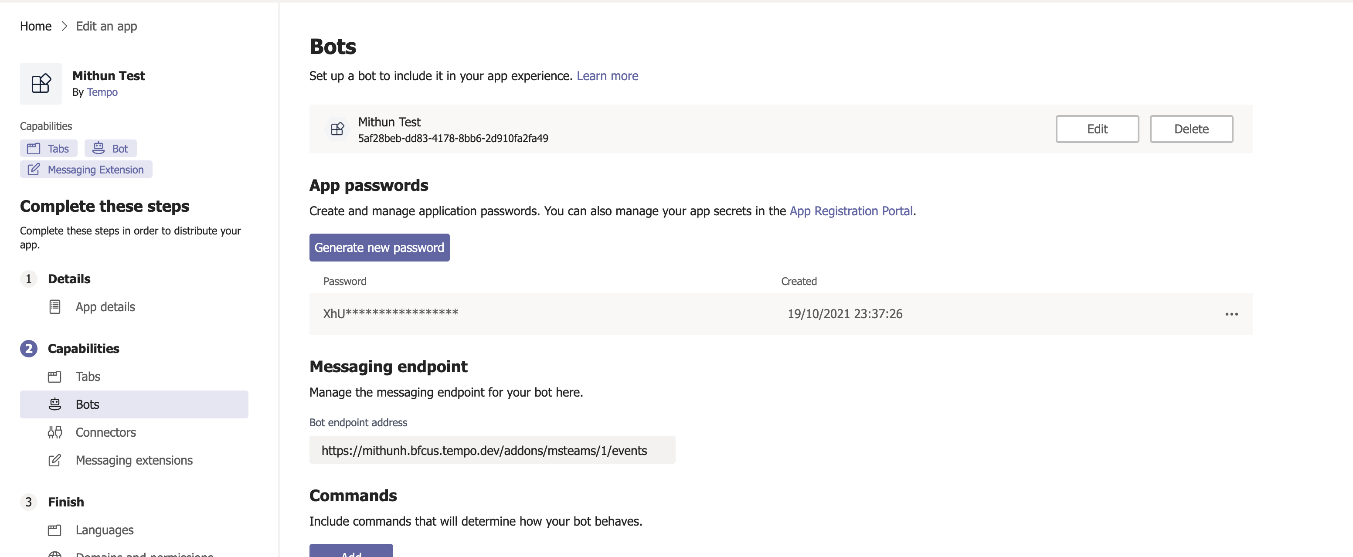This screenshot has width=1353, height=557.
Task: Open Messaging extensions in sidebar
Action: coord(133,460)
